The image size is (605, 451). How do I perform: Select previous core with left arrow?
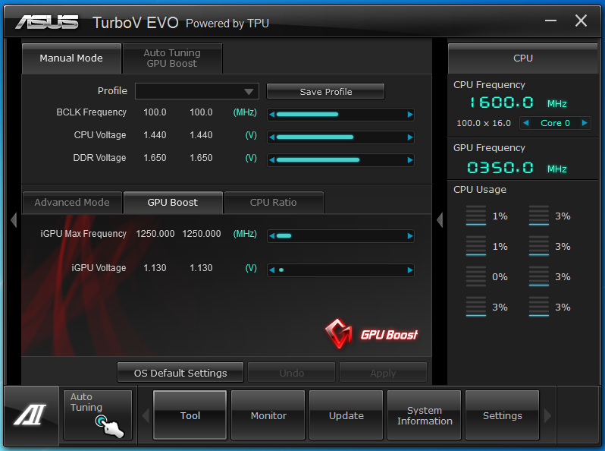pos(525,123)
